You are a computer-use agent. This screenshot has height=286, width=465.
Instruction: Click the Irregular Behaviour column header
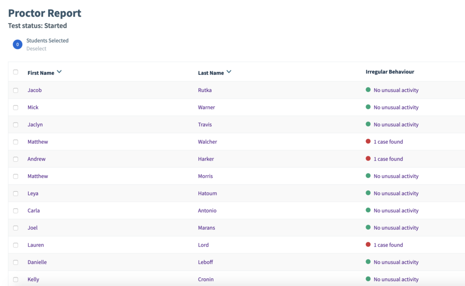coord(390,72)
